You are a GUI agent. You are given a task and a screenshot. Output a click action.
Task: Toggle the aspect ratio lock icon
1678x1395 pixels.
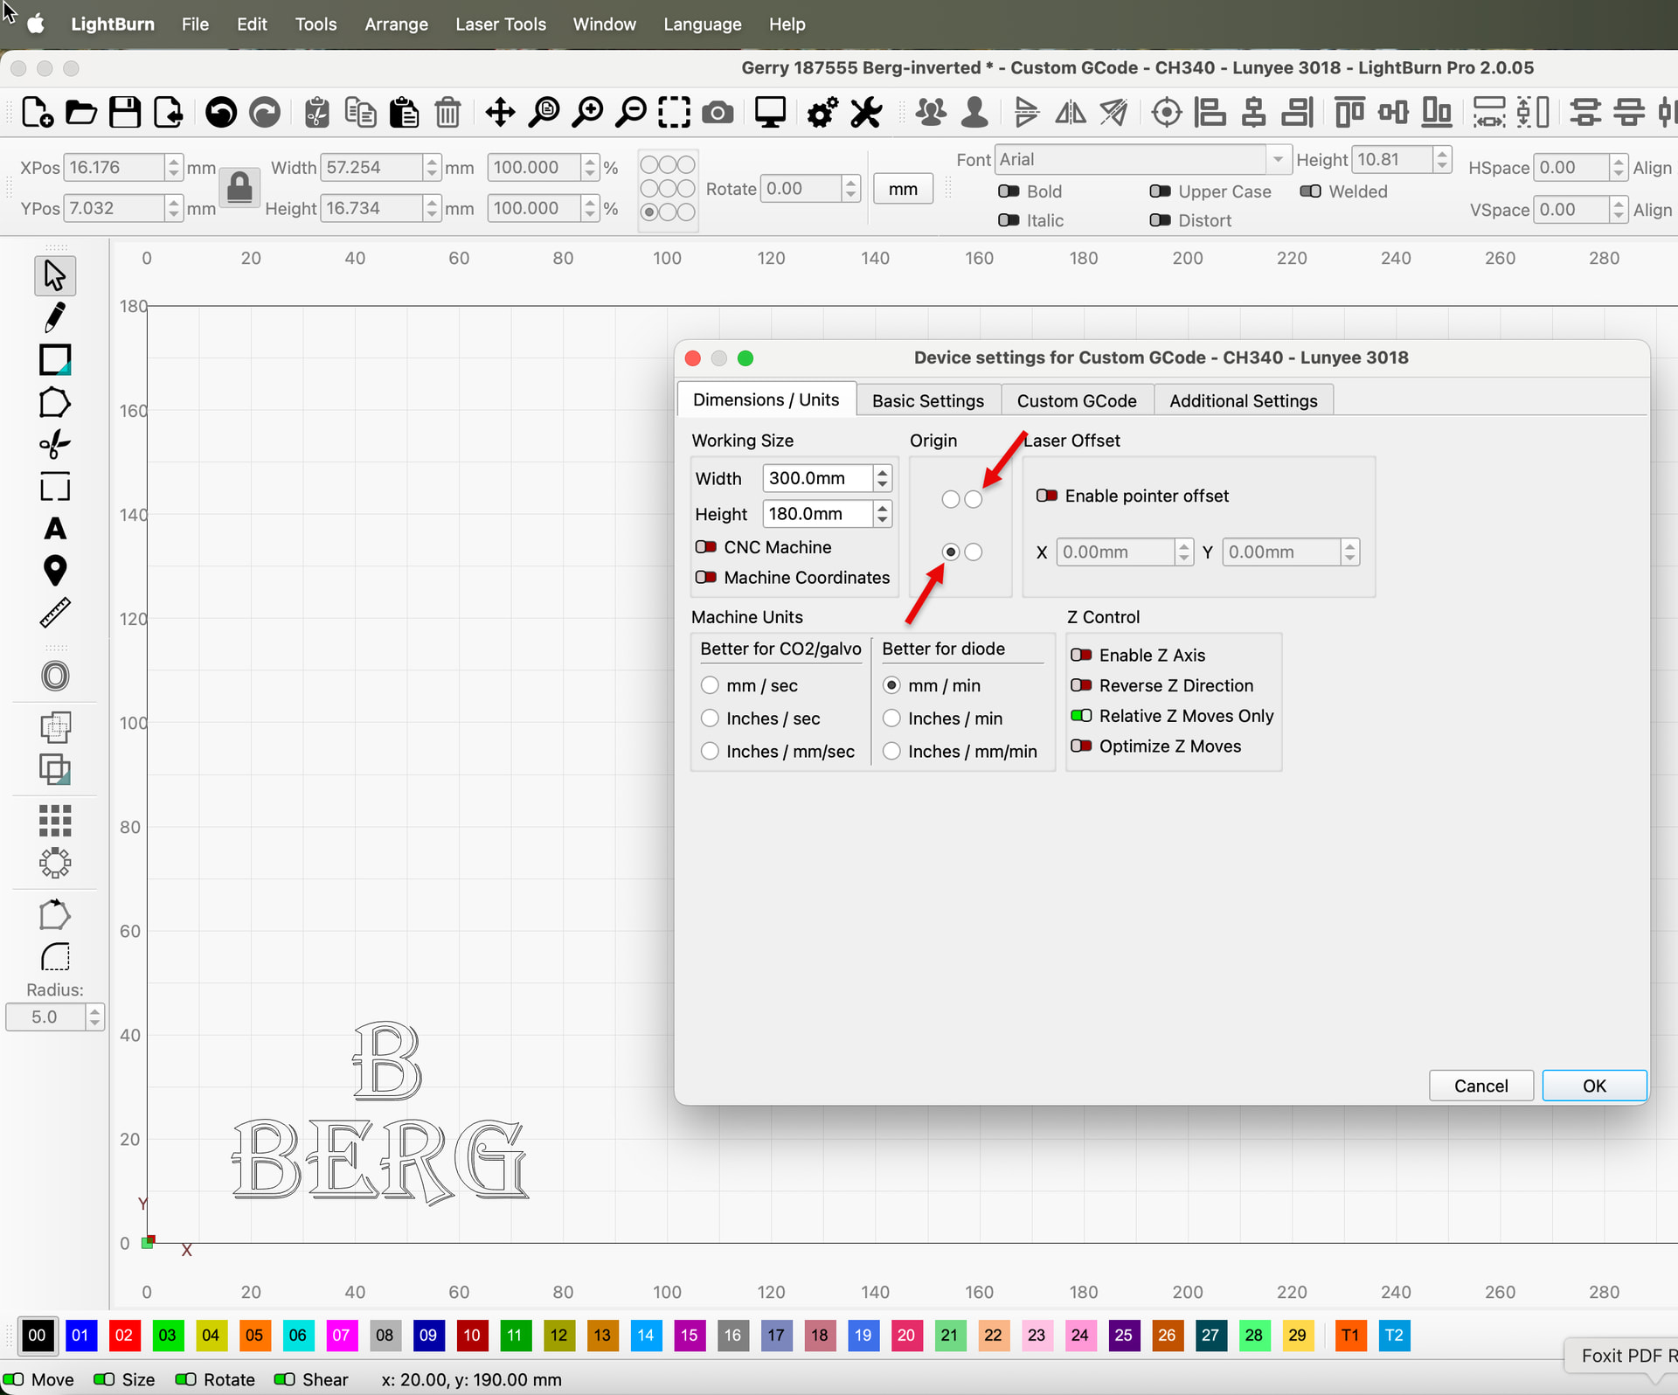239,188
